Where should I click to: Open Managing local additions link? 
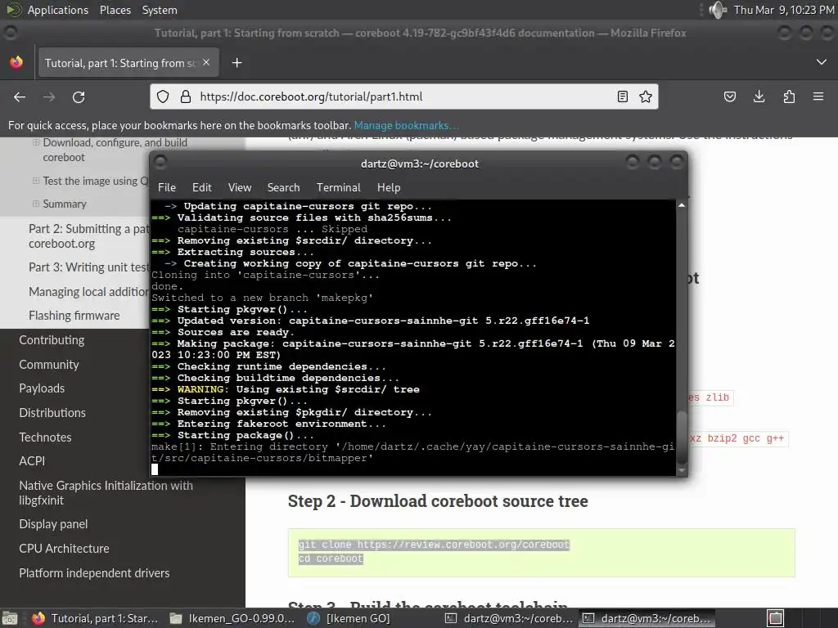[88, 292]
